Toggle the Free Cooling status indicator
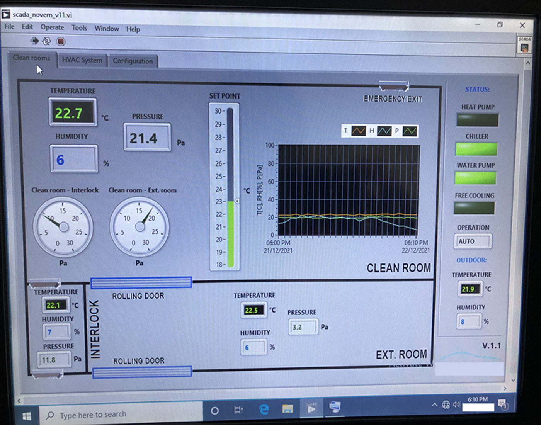The height and width of the screenshot is (425, 541). point(474,208)
